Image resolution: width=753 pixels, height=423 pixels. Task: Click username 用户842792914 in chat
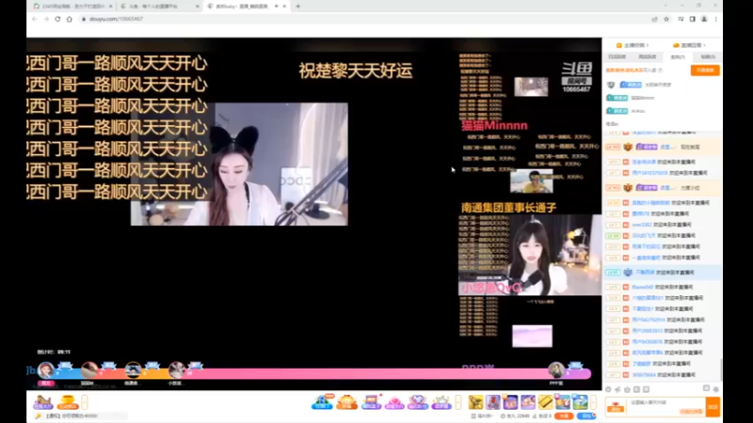pyautogui.click(x=649, y=320)
